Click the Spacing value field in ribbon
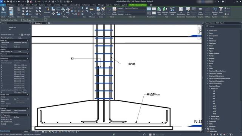The height and width of the screenshot is (136, 242). pyautogui.click(x=135, y=14)
